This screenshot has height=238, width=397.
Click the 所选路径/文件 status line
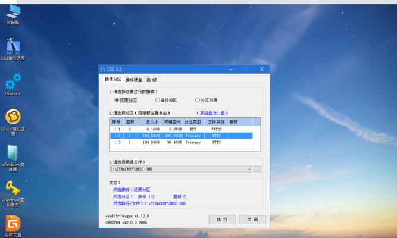pos(149,203)
